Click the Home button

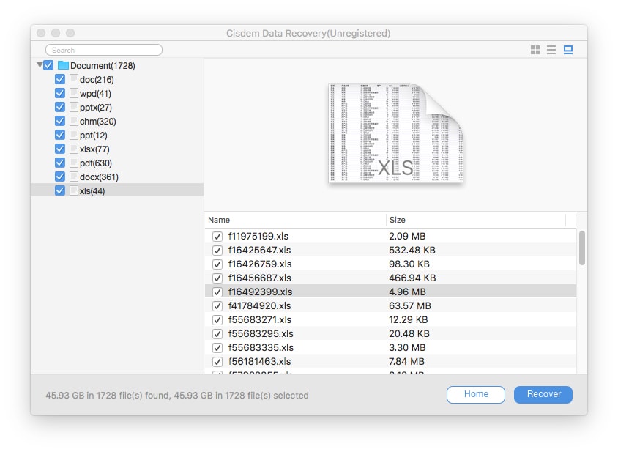pyautogui.click(x=476, y=394)
